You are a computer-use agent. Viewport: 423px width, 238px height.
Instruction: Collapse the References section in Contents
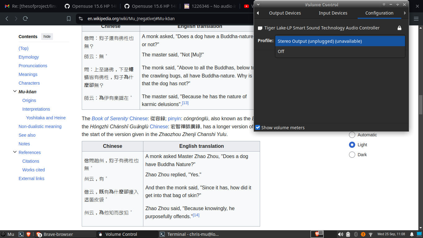coord(15,152)
